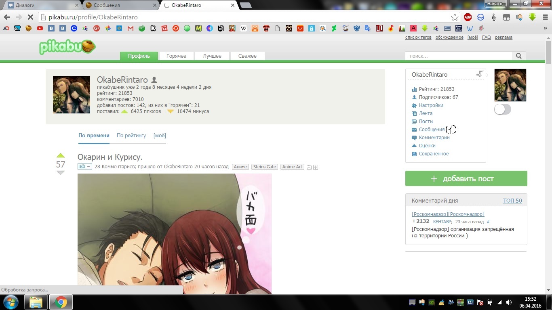Open Оценки in the sidebar
552x310 pixels.
click(x=427, y=146)
